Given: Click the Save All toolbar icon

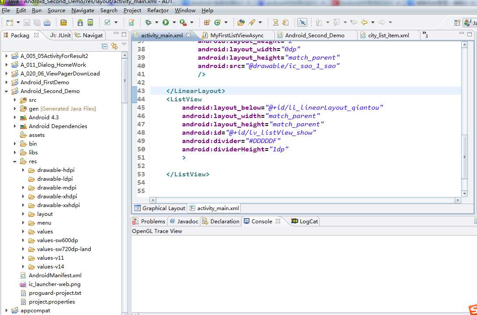Looking at the screenshot, I should (x=37, y=22).
